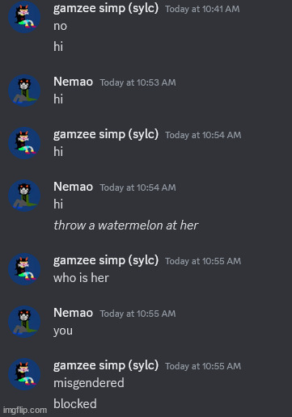Click Nemao username at 10:53 AM

tap(73, 82)
